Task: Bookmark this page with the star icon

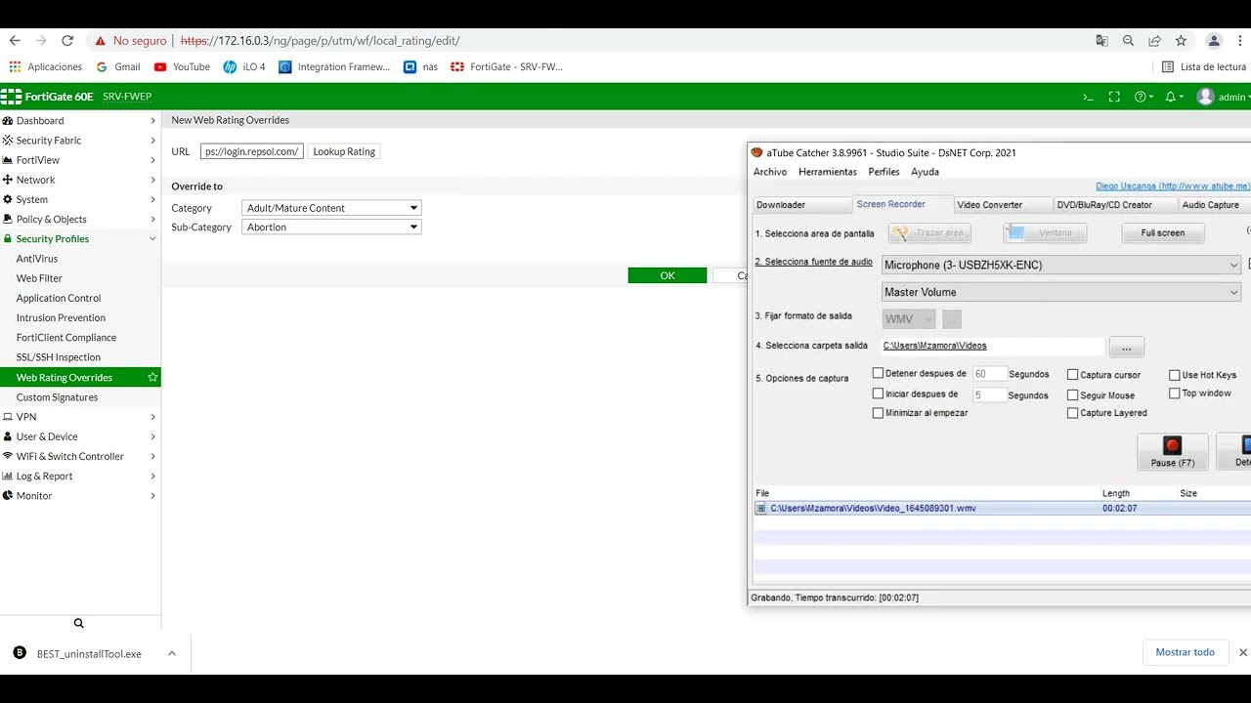Action: pyautogui.click(x=1181, y=41)
